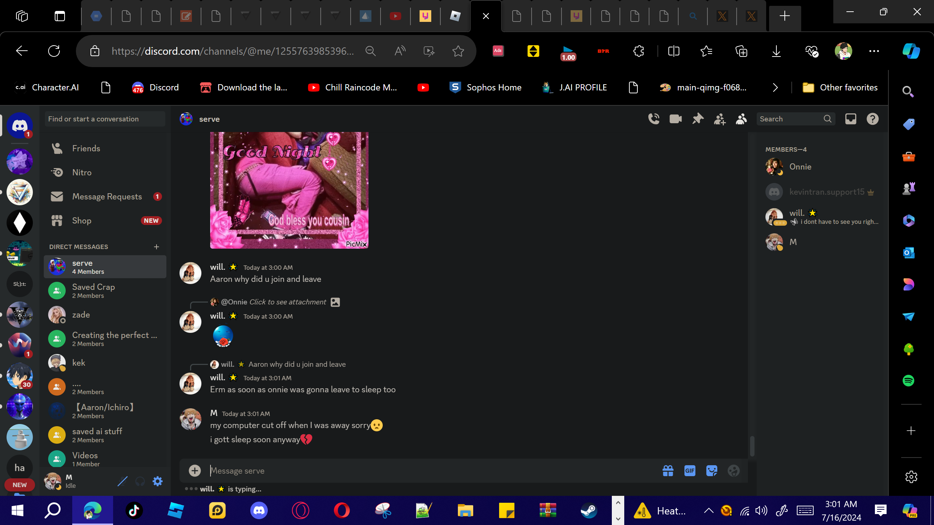
Task: Add friends to the group DM
Action: (719, 119)
